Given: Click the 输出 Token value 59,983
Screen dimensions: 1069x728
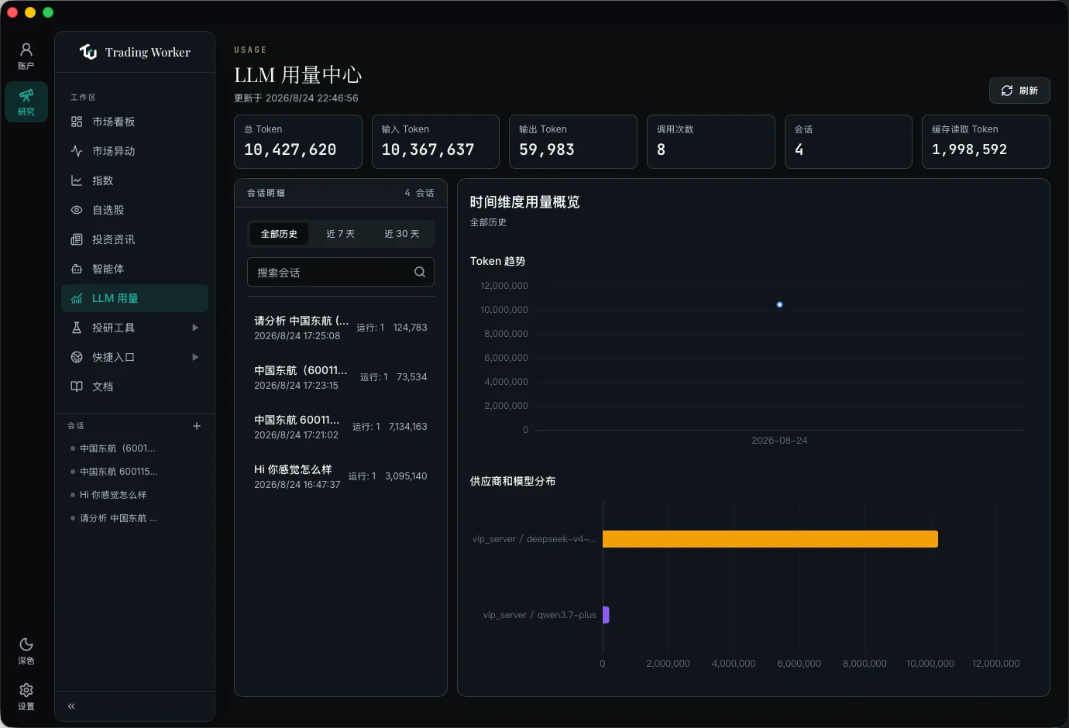Looking at the screenshot, I should 547,149.
